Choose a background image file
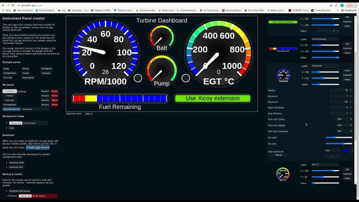 [x=16, y=123]
